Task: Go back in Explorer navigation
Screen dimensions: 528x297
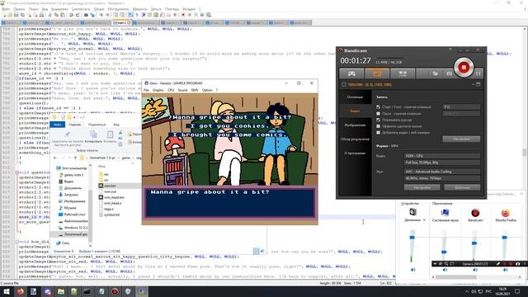Action: (x=55, y=158)
